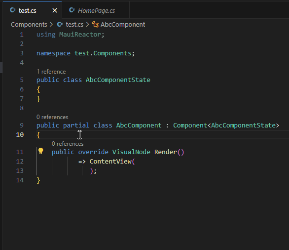Show quick fixes via the lightbulb icon
289x250 pixels.
click(41, 151)
